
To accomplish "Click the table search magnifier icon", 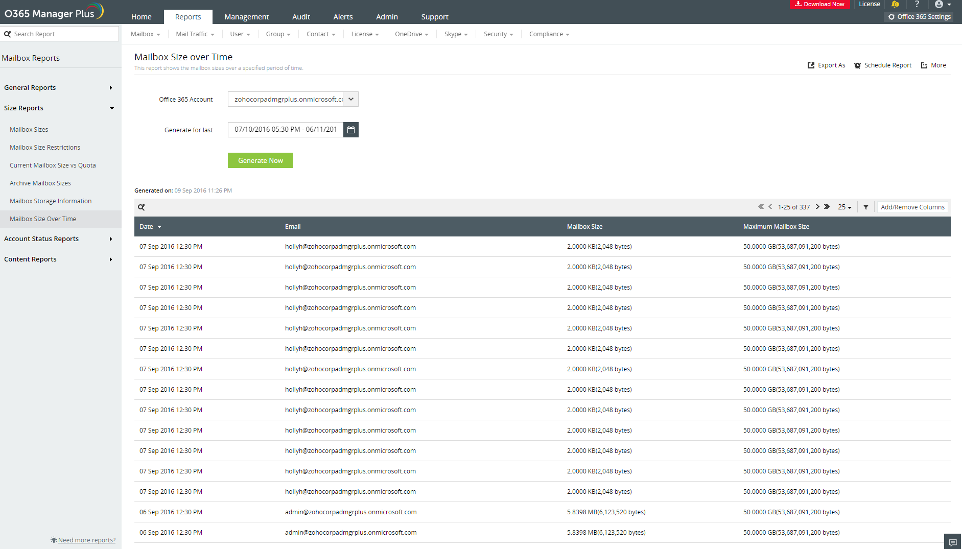I will point(142,207).
